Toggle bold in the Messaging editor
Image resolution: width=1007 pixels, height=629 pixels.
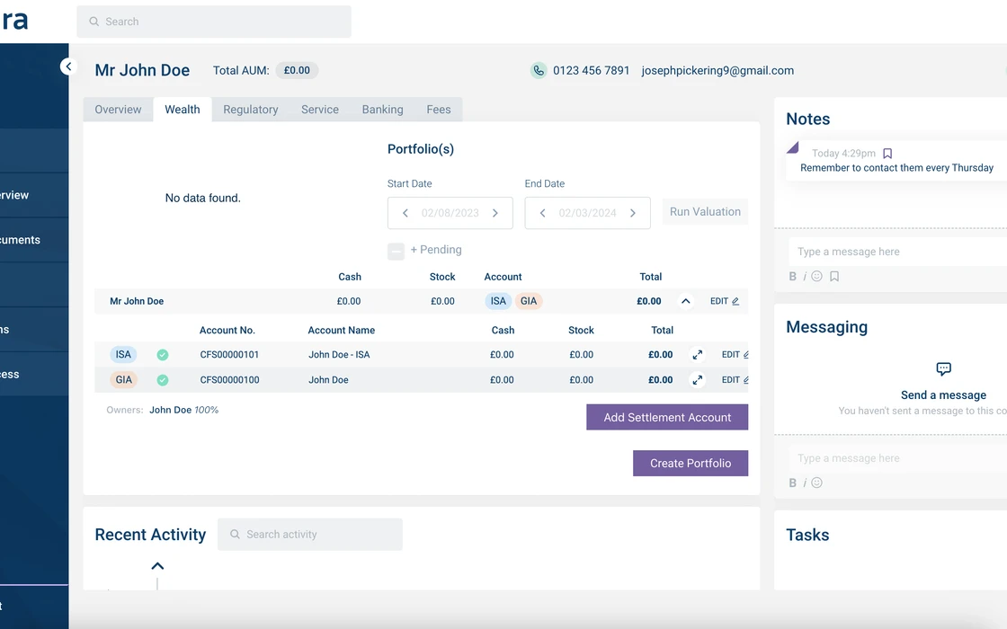pyautogui.click(x=792, y=483)
